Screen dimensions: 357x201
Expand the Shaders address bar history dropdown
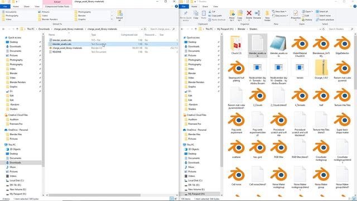[320, 29]
